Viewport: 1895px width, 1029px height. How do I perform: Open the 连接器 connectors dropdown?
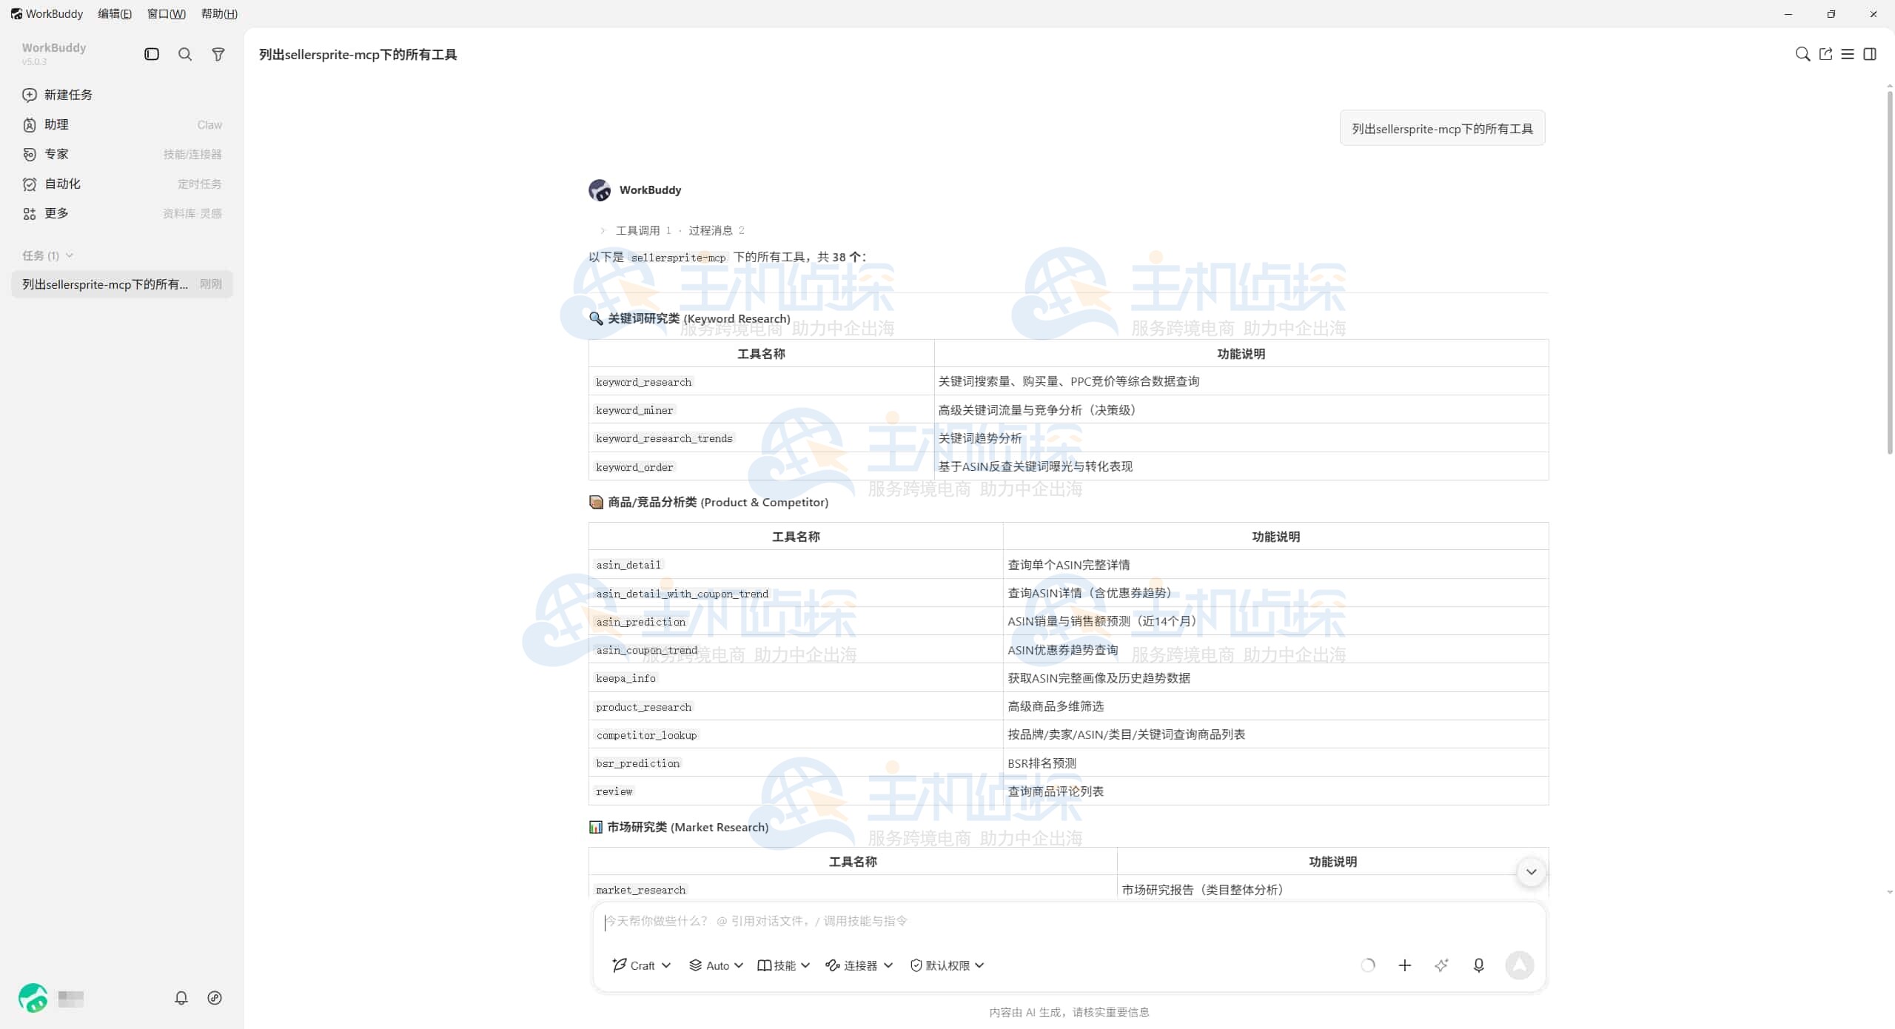pyautogui.click(x=859, y=965)
